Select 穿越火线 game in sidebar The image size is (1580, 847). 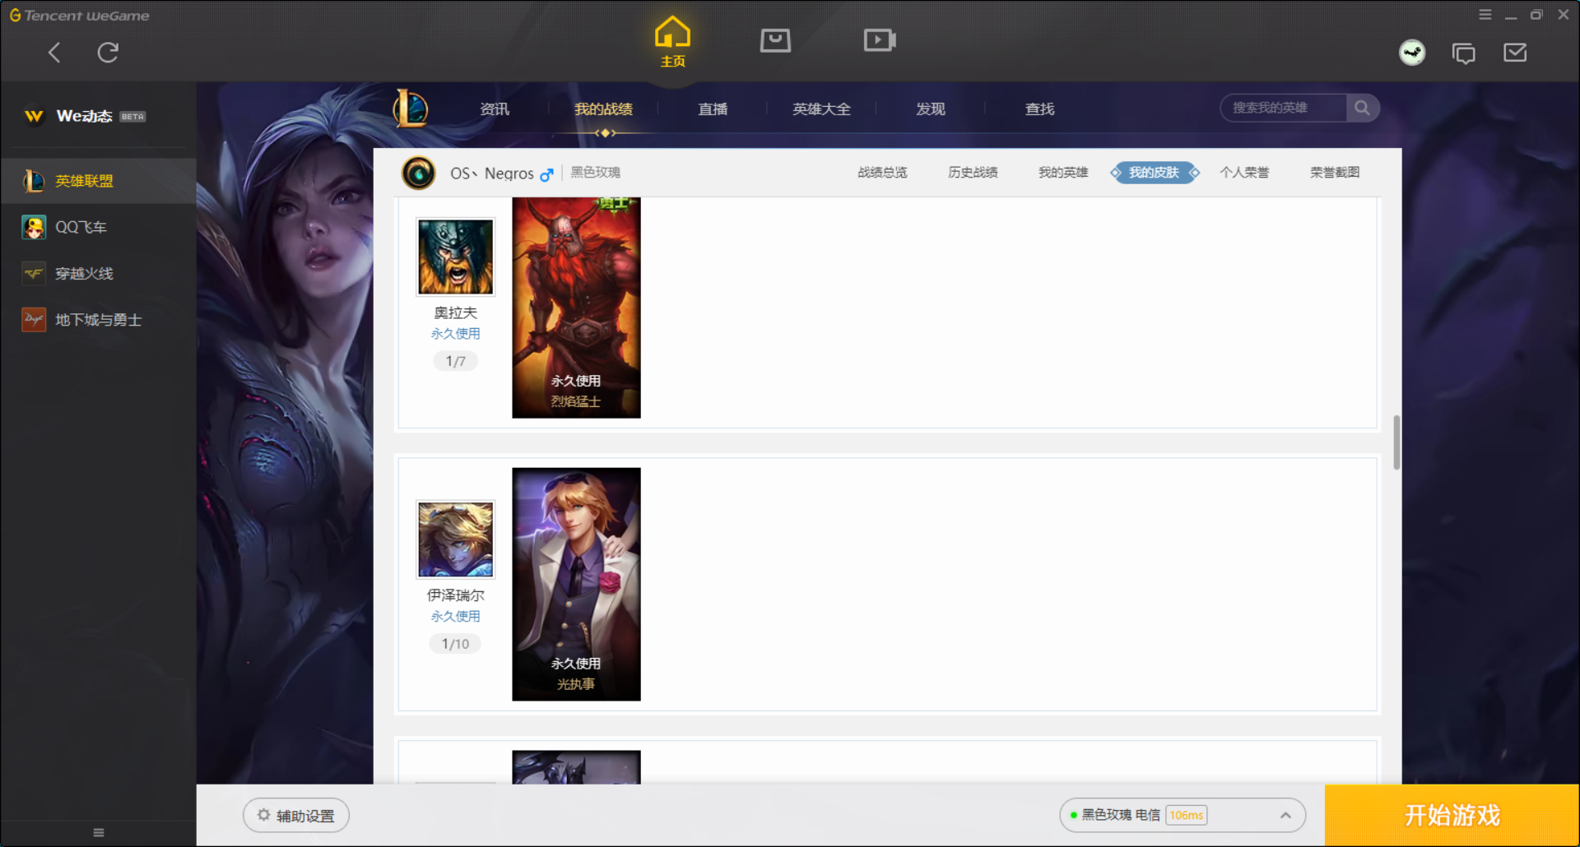tap(98, 273)
